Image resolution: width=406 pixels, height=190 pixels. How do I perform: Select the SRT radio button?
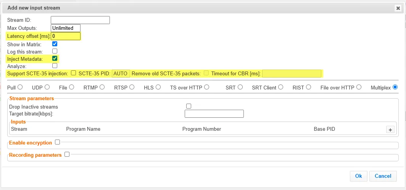240,87
